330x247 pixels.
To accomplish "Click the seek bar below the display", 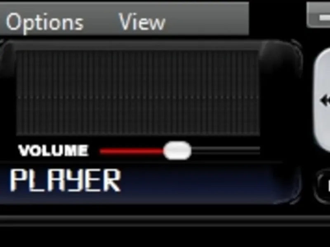I will [165, 221].
